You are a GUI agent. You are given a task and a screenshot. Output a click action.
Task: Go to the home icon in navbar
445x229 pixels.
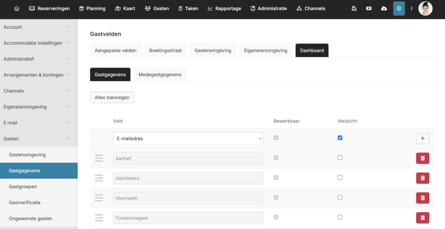tap(17, 8)
